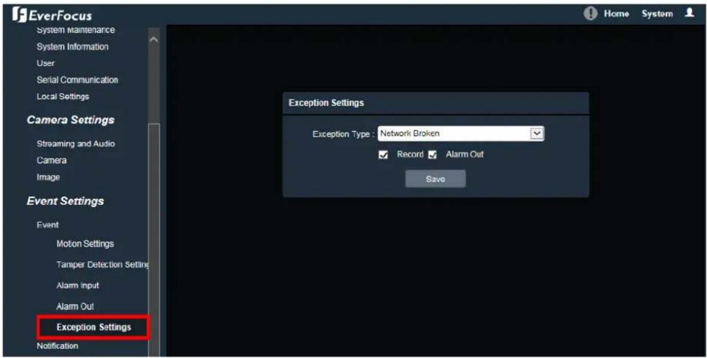Open the Camera settings page
Image resolution: width=707 pixels, height=358 pixels.
click(51, 160)
